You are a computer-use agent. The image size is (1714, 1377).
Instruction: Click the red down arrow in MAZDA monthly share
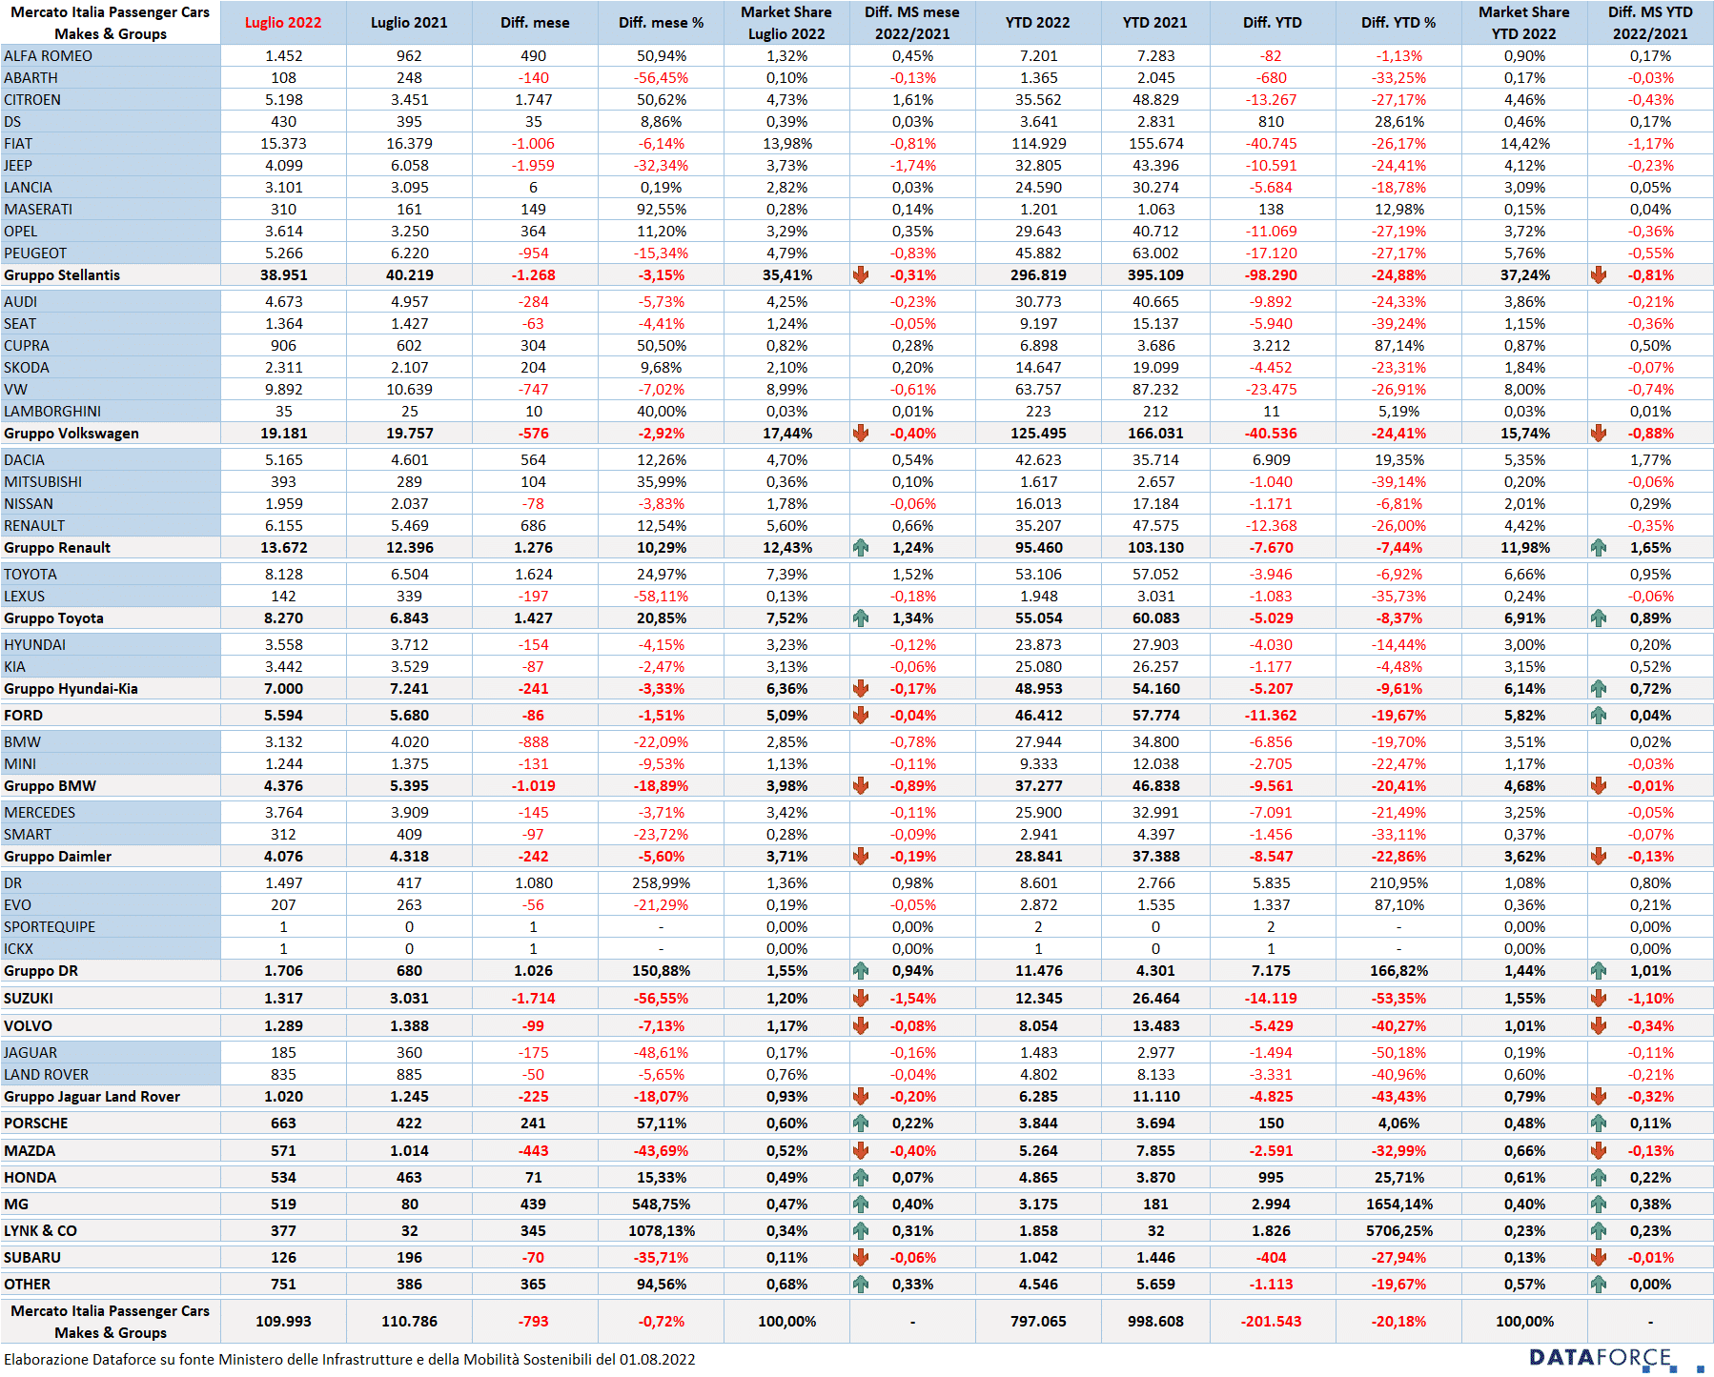[x=861, y=1151]
